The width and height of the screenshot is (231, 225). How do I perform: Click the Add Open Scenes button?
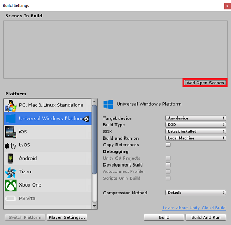(205, 83)
